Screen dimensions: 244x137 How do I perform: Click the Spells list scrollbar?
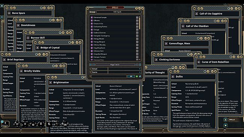point(139,23)
